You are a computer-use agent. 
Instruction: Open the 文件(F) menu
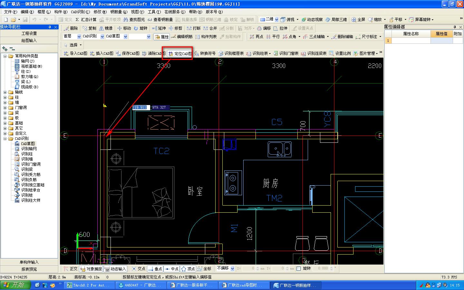point(10,12)
